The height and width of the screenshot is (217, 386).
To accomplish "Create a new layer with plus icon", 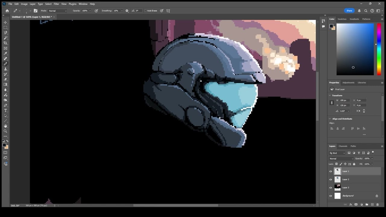I will point(372,205).
